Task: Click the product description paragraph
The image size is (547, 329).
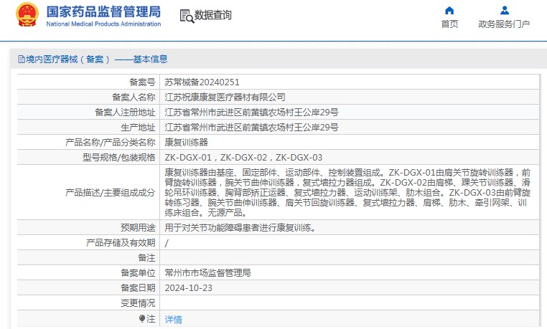Action: coord(347,192)
